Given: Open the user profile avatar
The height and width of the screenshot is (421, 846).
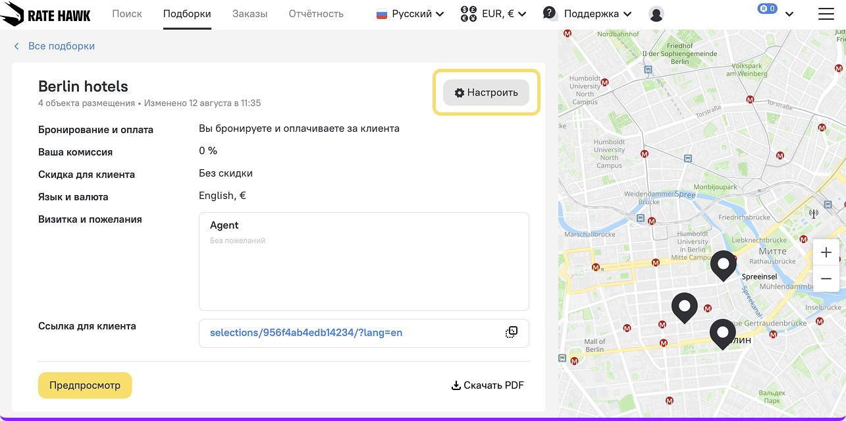Looking at the screenshot, I should click(656, 14).
